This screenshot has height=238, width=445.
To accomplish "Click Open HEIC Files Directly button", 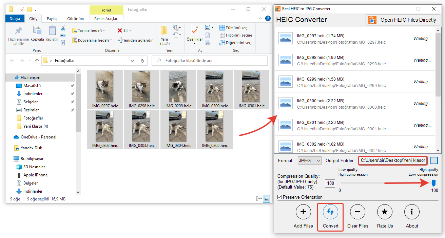I will [x=403, y=20].
